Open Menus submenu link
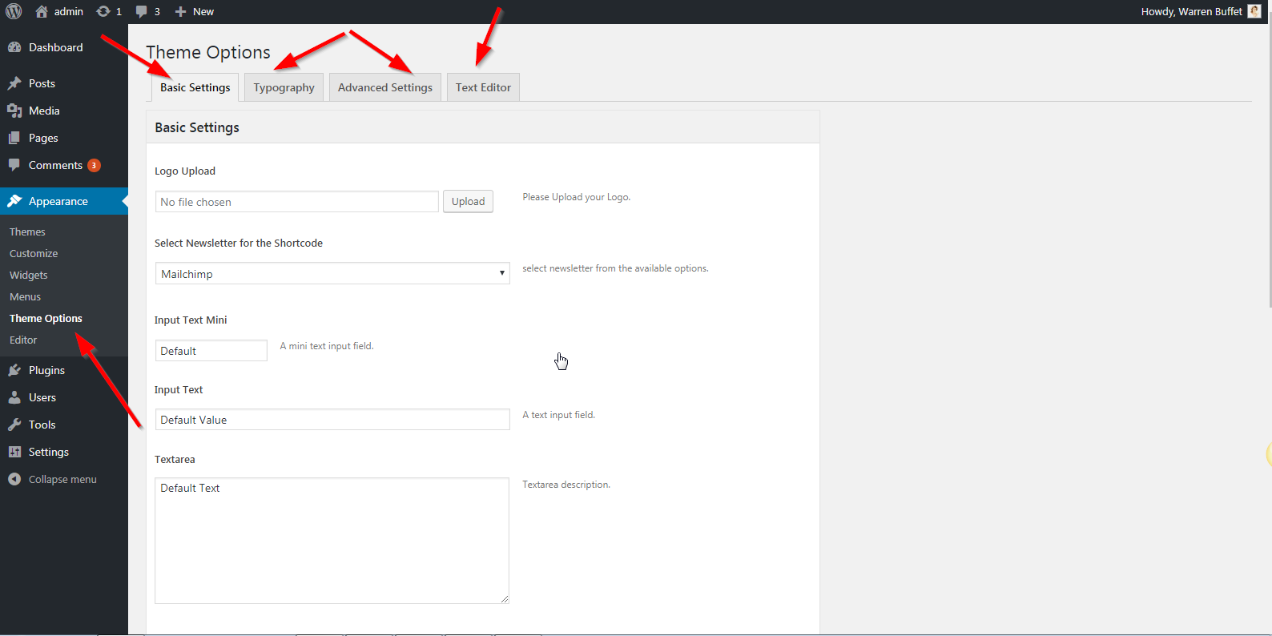The width and height of the screenshot is (1272, 636). [x=25, y=296]
